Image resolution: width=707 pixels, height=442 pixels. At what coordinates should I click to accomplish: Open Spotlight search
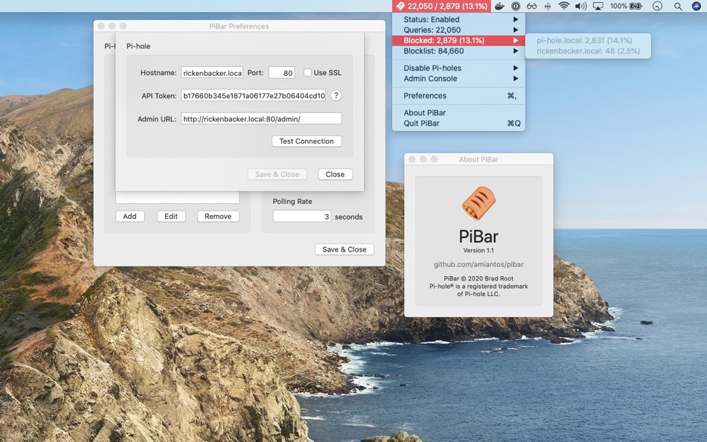[678, 6]
